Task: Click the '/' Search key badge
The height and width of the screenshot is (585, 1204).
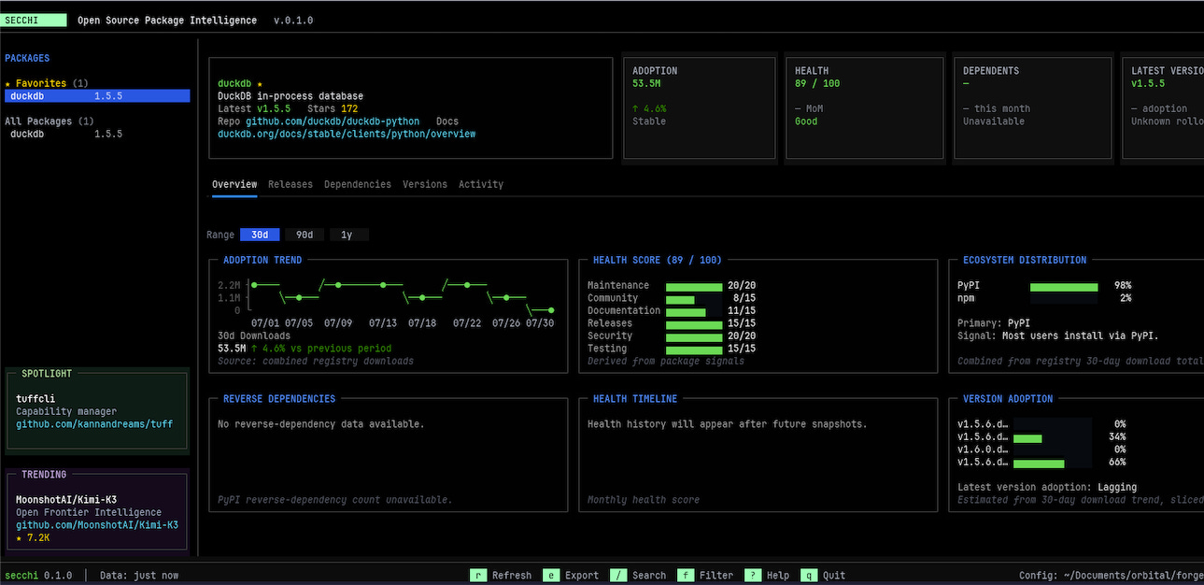Action: (x=618, y=576)
